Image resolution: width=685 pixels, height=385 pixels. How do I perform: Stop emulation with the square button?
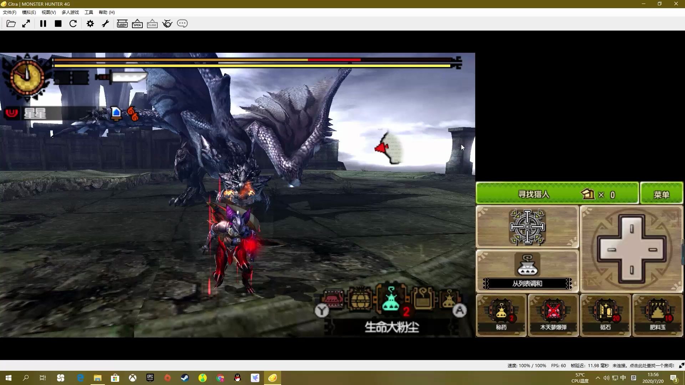tap(58, 24)
